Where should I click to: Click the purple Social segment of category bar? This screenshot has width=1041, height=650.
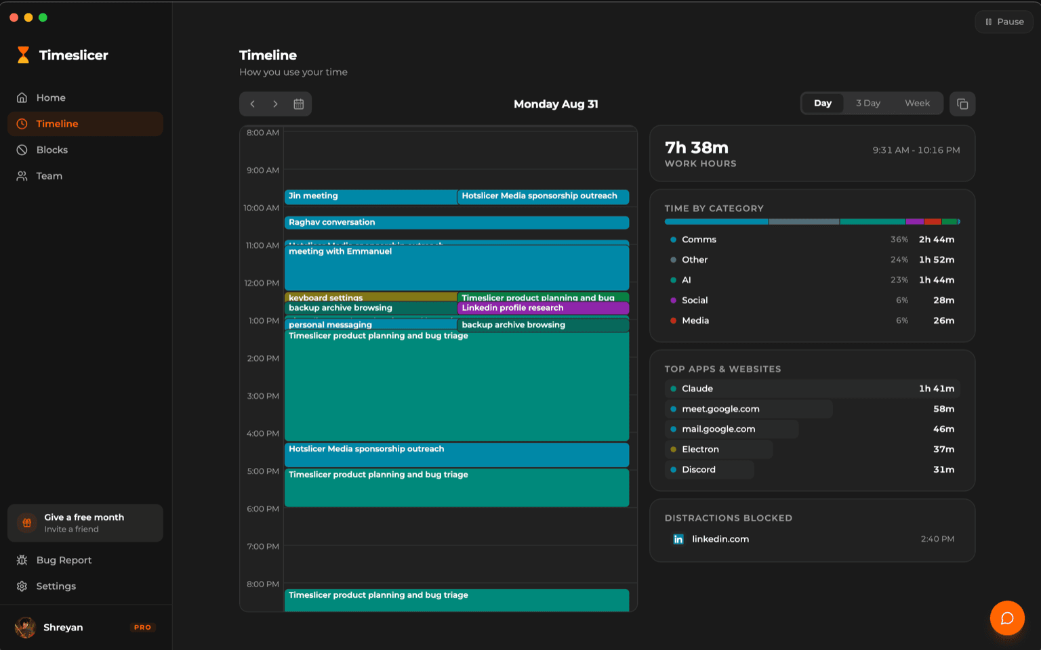click(x=915, y=222)
